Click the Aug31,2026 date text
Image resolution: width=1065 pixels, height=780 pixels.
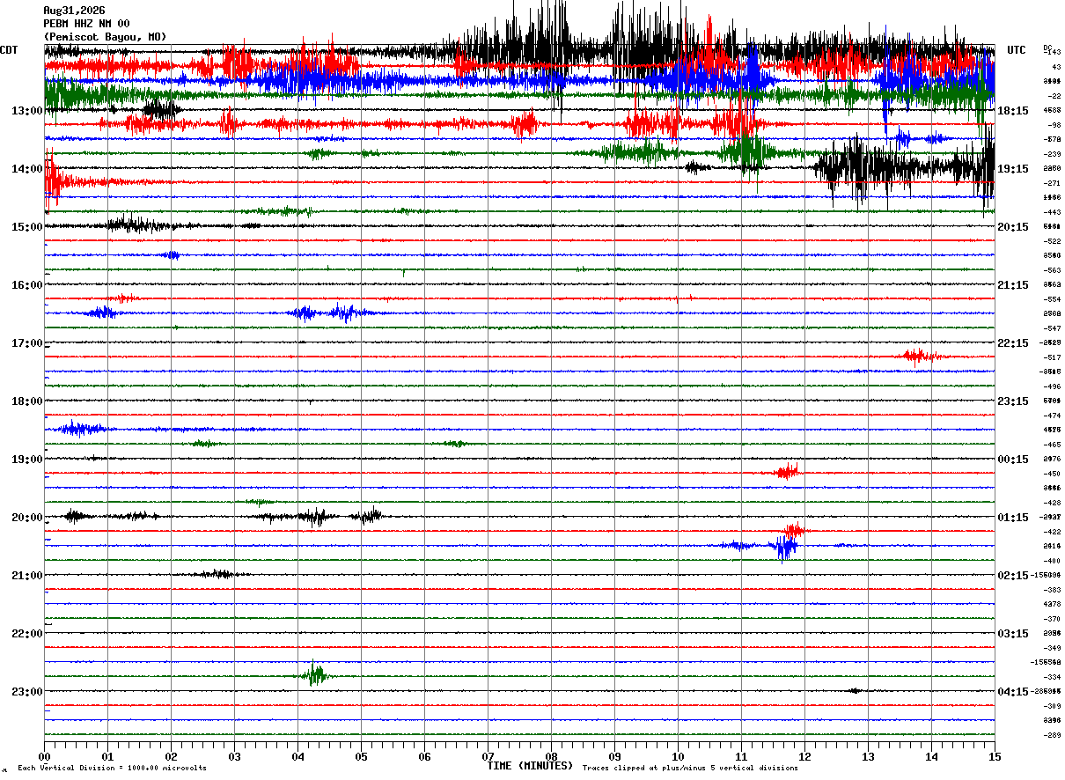pos(74,11)
